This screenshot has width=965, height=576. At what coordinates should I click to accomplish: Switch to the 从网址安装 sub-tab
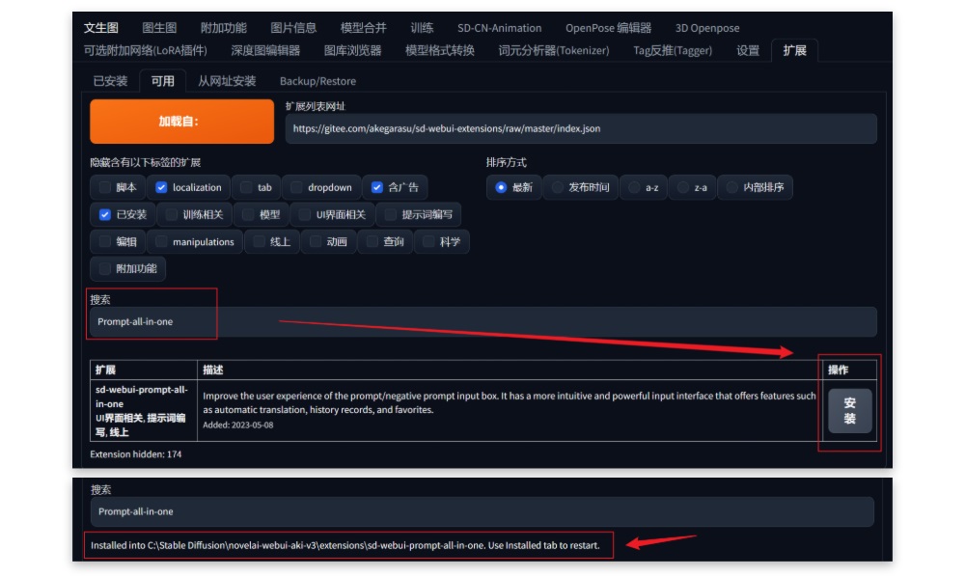(x=227, y=81)
